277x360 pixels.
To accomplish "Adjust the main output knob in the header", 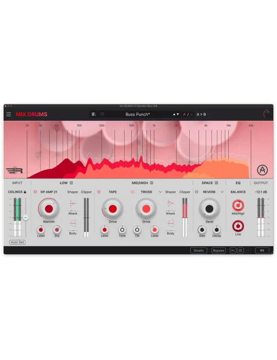I will pos(267,114).
